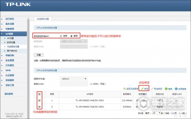Open the per-page count dropdown showing 10
191x119 pixels.
click(x=156, y=113)
